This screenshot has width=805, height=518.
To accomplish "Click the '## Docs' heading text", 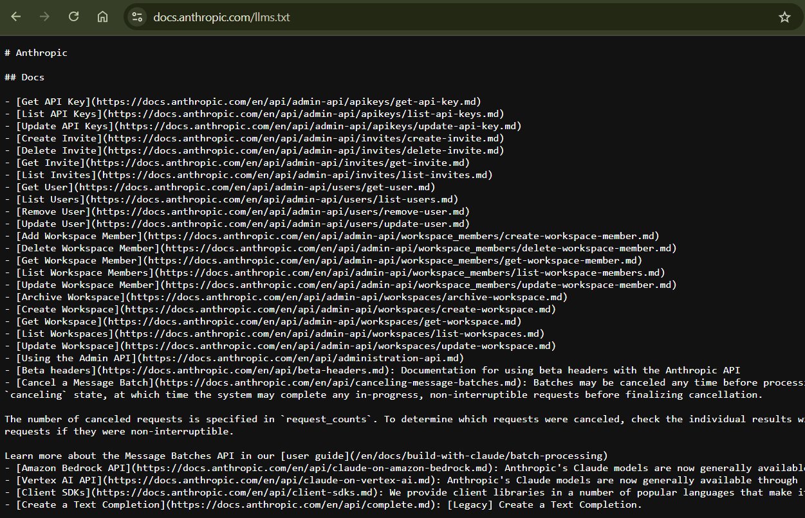I will pos(24,77).
